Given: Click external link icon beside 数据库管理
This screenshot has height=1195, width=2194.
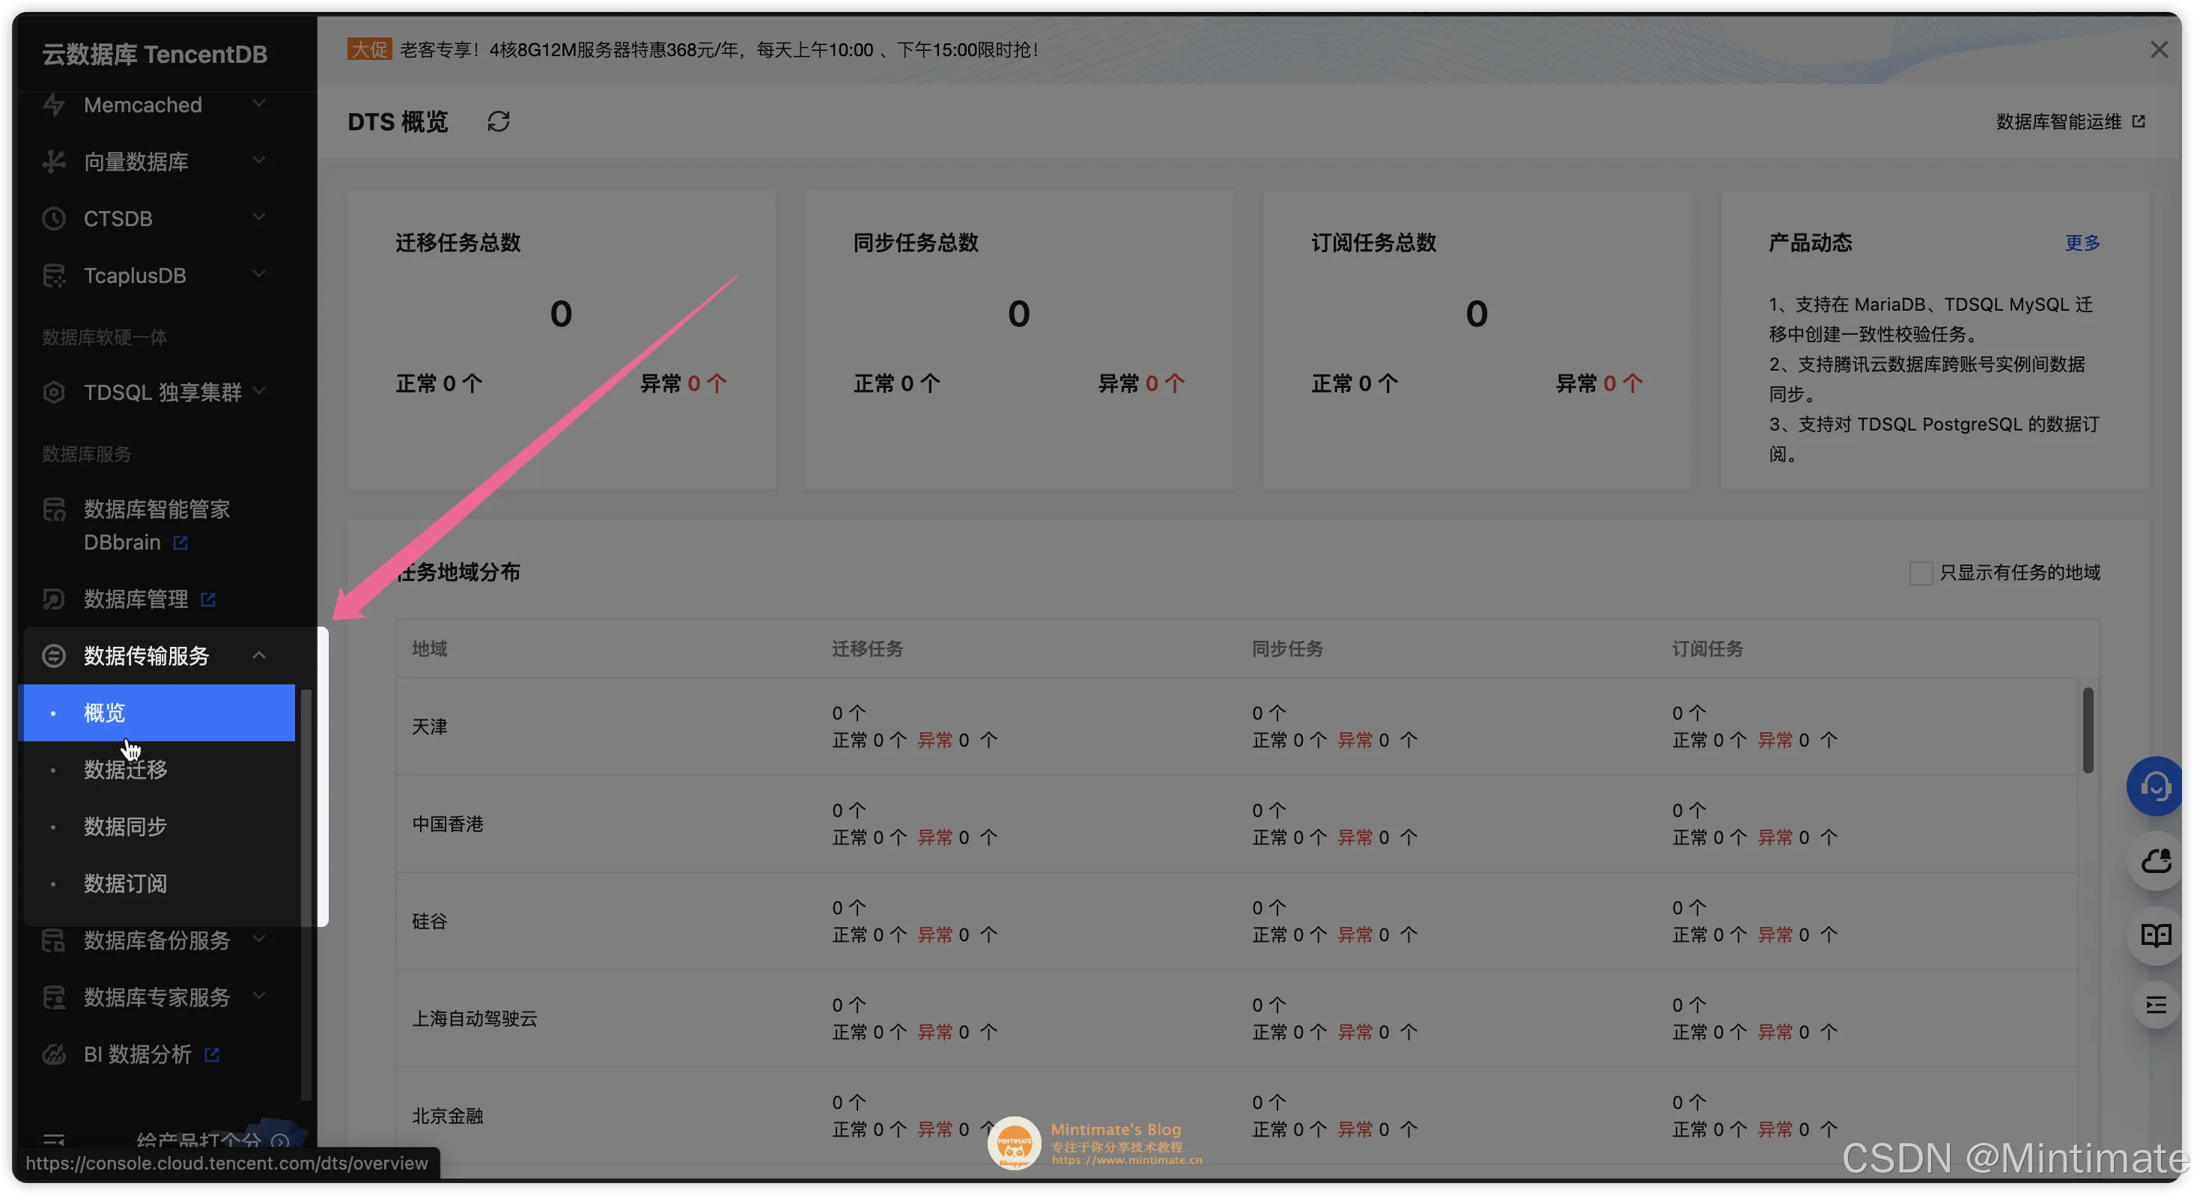Looking at the screenshot, I should pyautogui.click(x=208, y=600).
